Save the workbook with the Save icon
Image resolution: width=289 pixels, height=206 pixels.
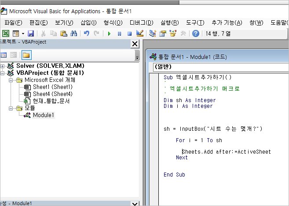[x=31, y=33]
